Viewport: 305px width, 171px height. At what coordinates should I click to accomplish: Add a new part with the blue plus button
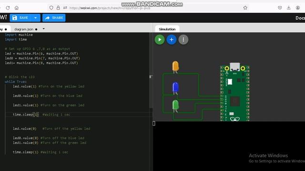172,39
